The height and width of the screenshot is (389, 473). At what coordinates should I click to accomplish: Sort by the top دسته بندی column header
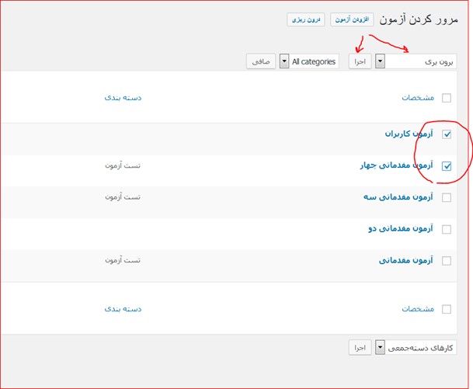point(123,98)
